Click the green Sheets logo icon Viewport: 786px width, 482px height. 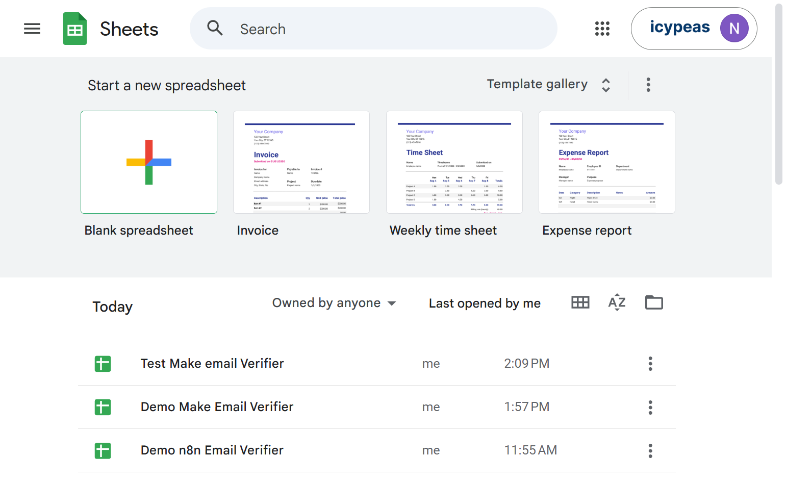[75, 29]
